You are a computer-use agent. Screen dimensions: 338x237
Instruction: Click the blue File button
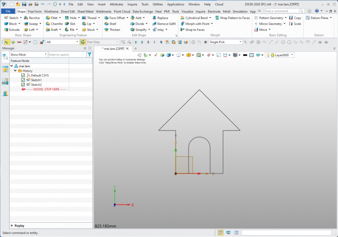8,11
